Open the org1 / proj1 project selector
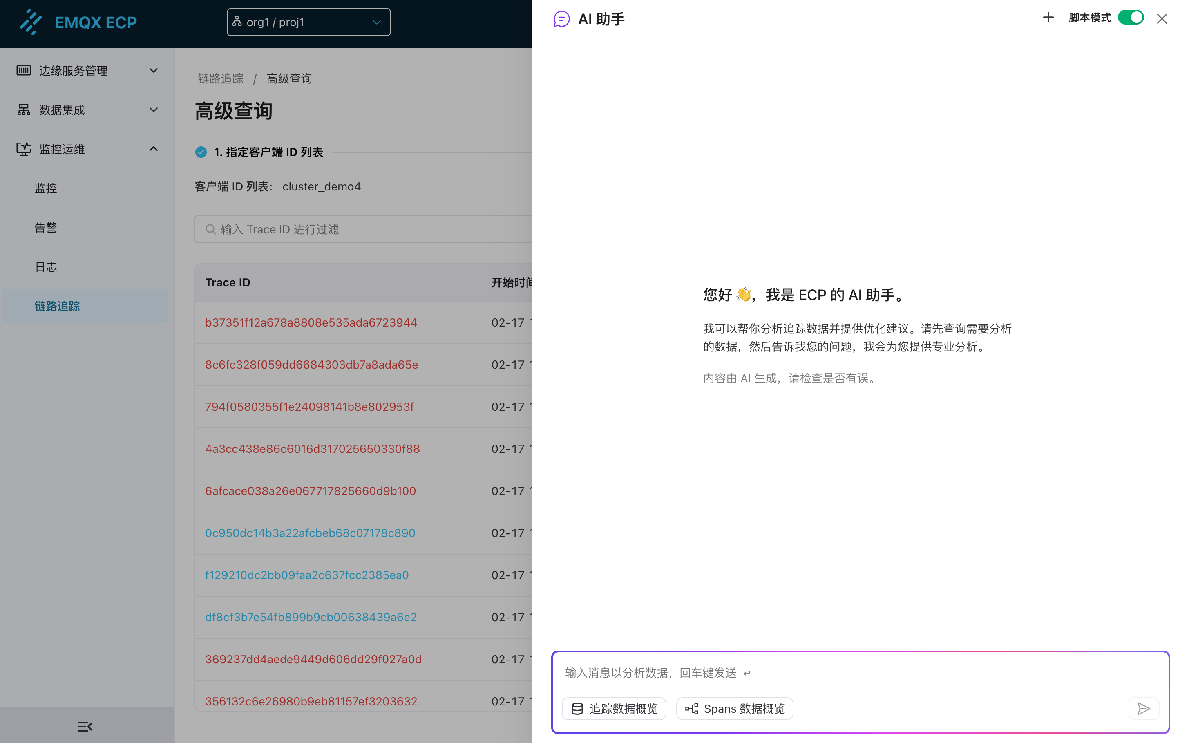This screenshot has width=1180, height=743. [308, 22]
